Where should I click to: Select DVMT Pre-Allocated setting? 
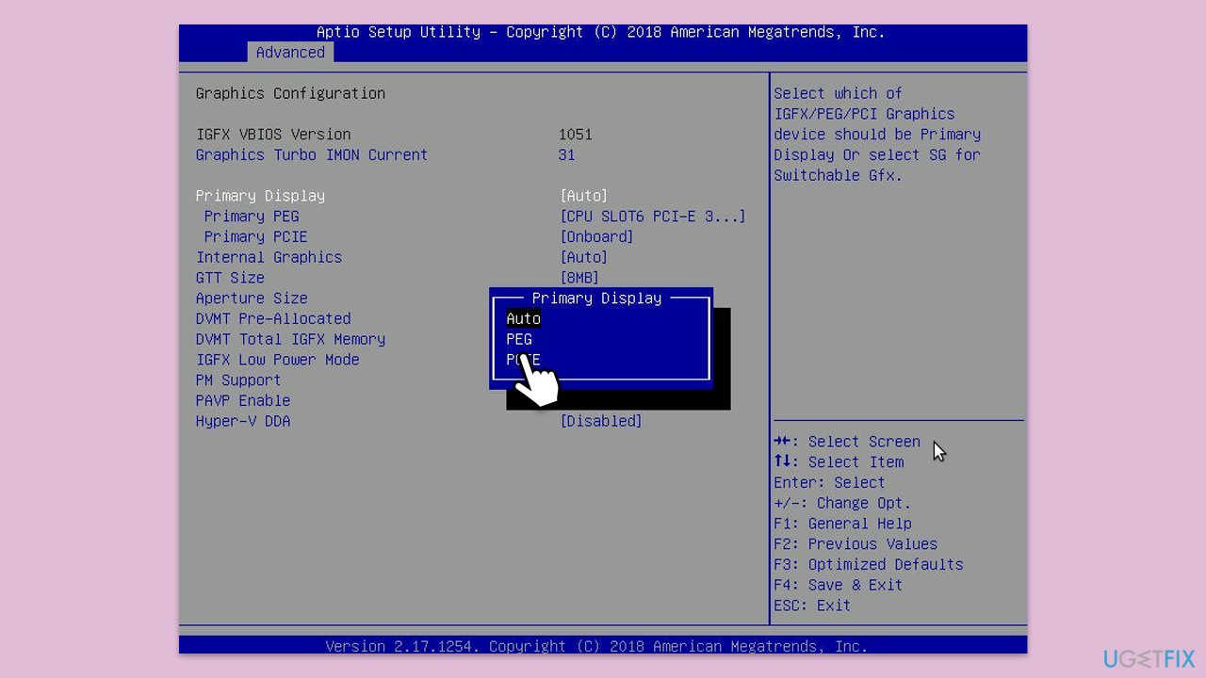pos(273,319)
